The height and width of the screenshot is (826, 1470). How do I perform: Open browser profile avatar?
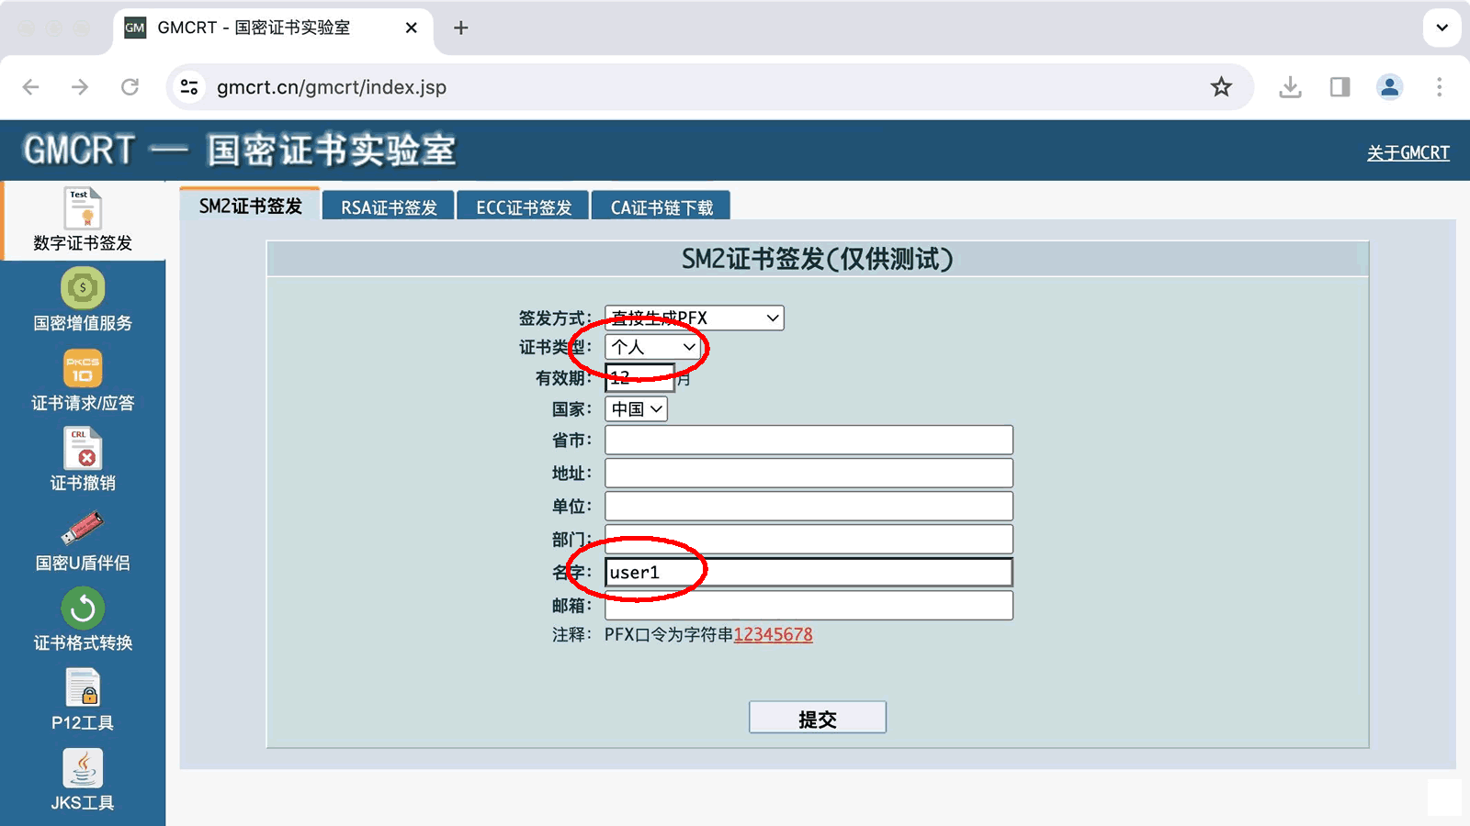coord(1389,87)
